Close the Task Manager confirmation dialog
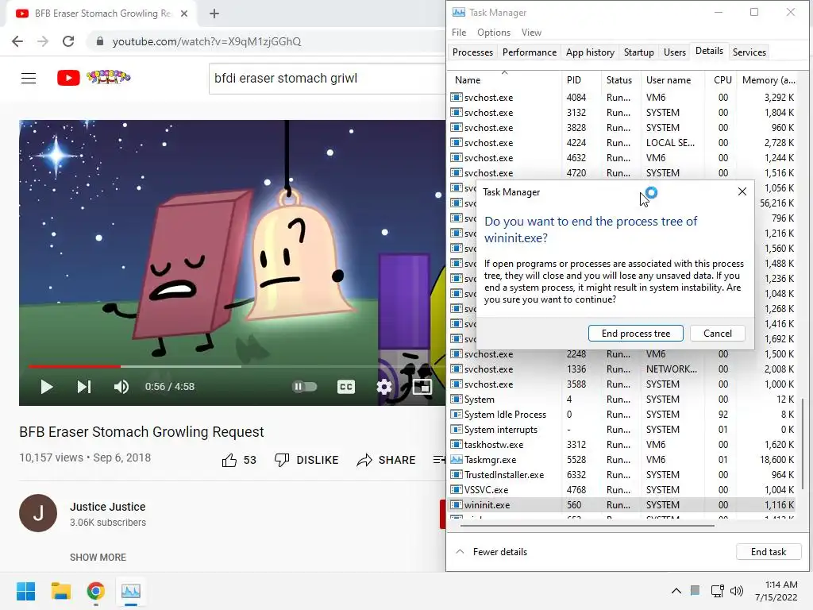813x610 pixels. pos(742,192)
